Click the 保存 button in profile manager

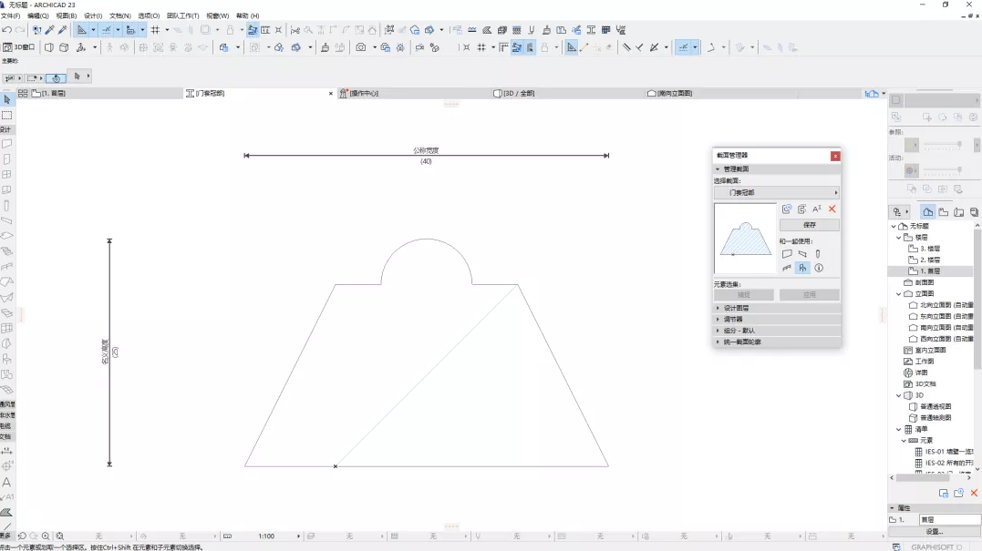810,225
